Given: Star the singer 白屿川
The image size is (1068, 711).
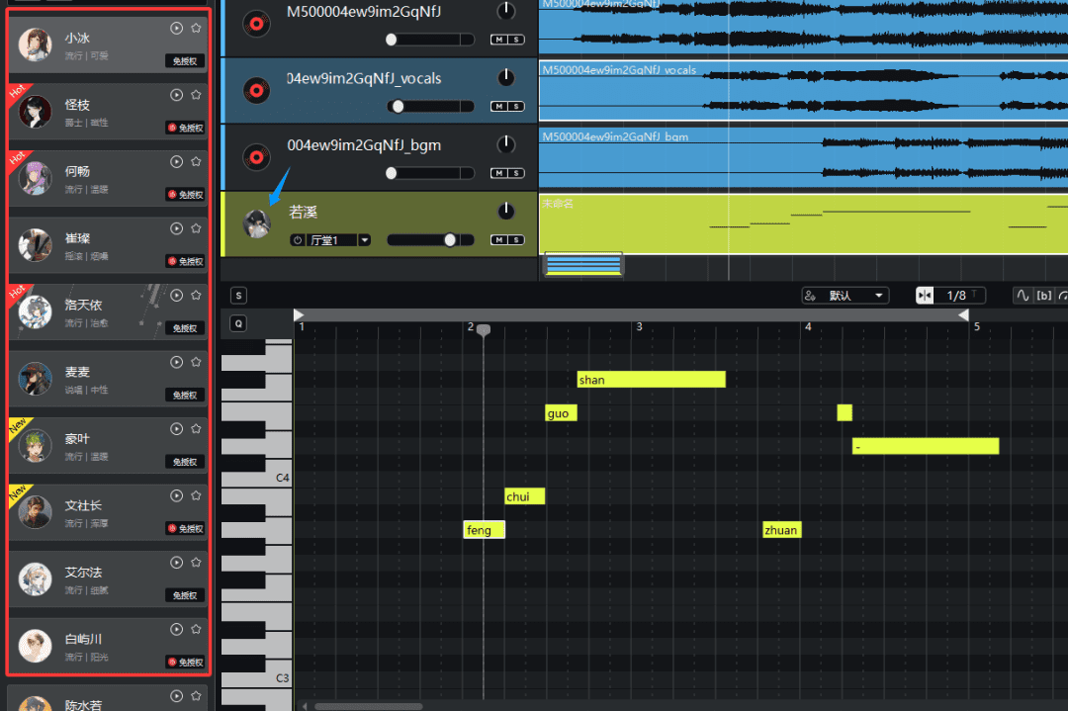Looking at the screenshot, I should pyautogui.click(x=196, y=629).
